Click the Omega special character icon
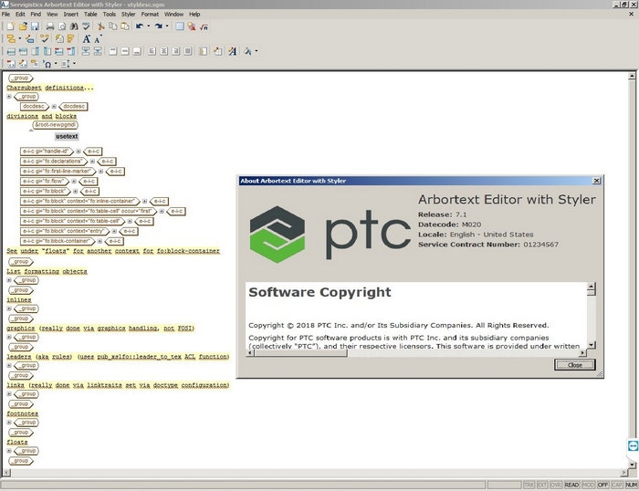 47,64
